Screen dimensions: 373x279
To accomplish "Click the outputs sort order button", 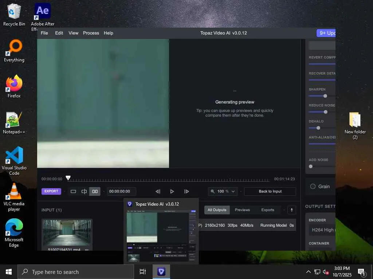I will click(292, 210).
